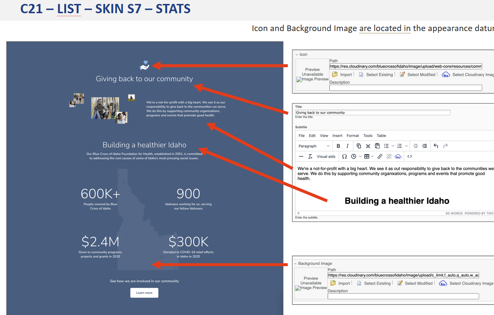Open source code view icon
This screenshot has width=494, height=315.
[x=410, y=156]
